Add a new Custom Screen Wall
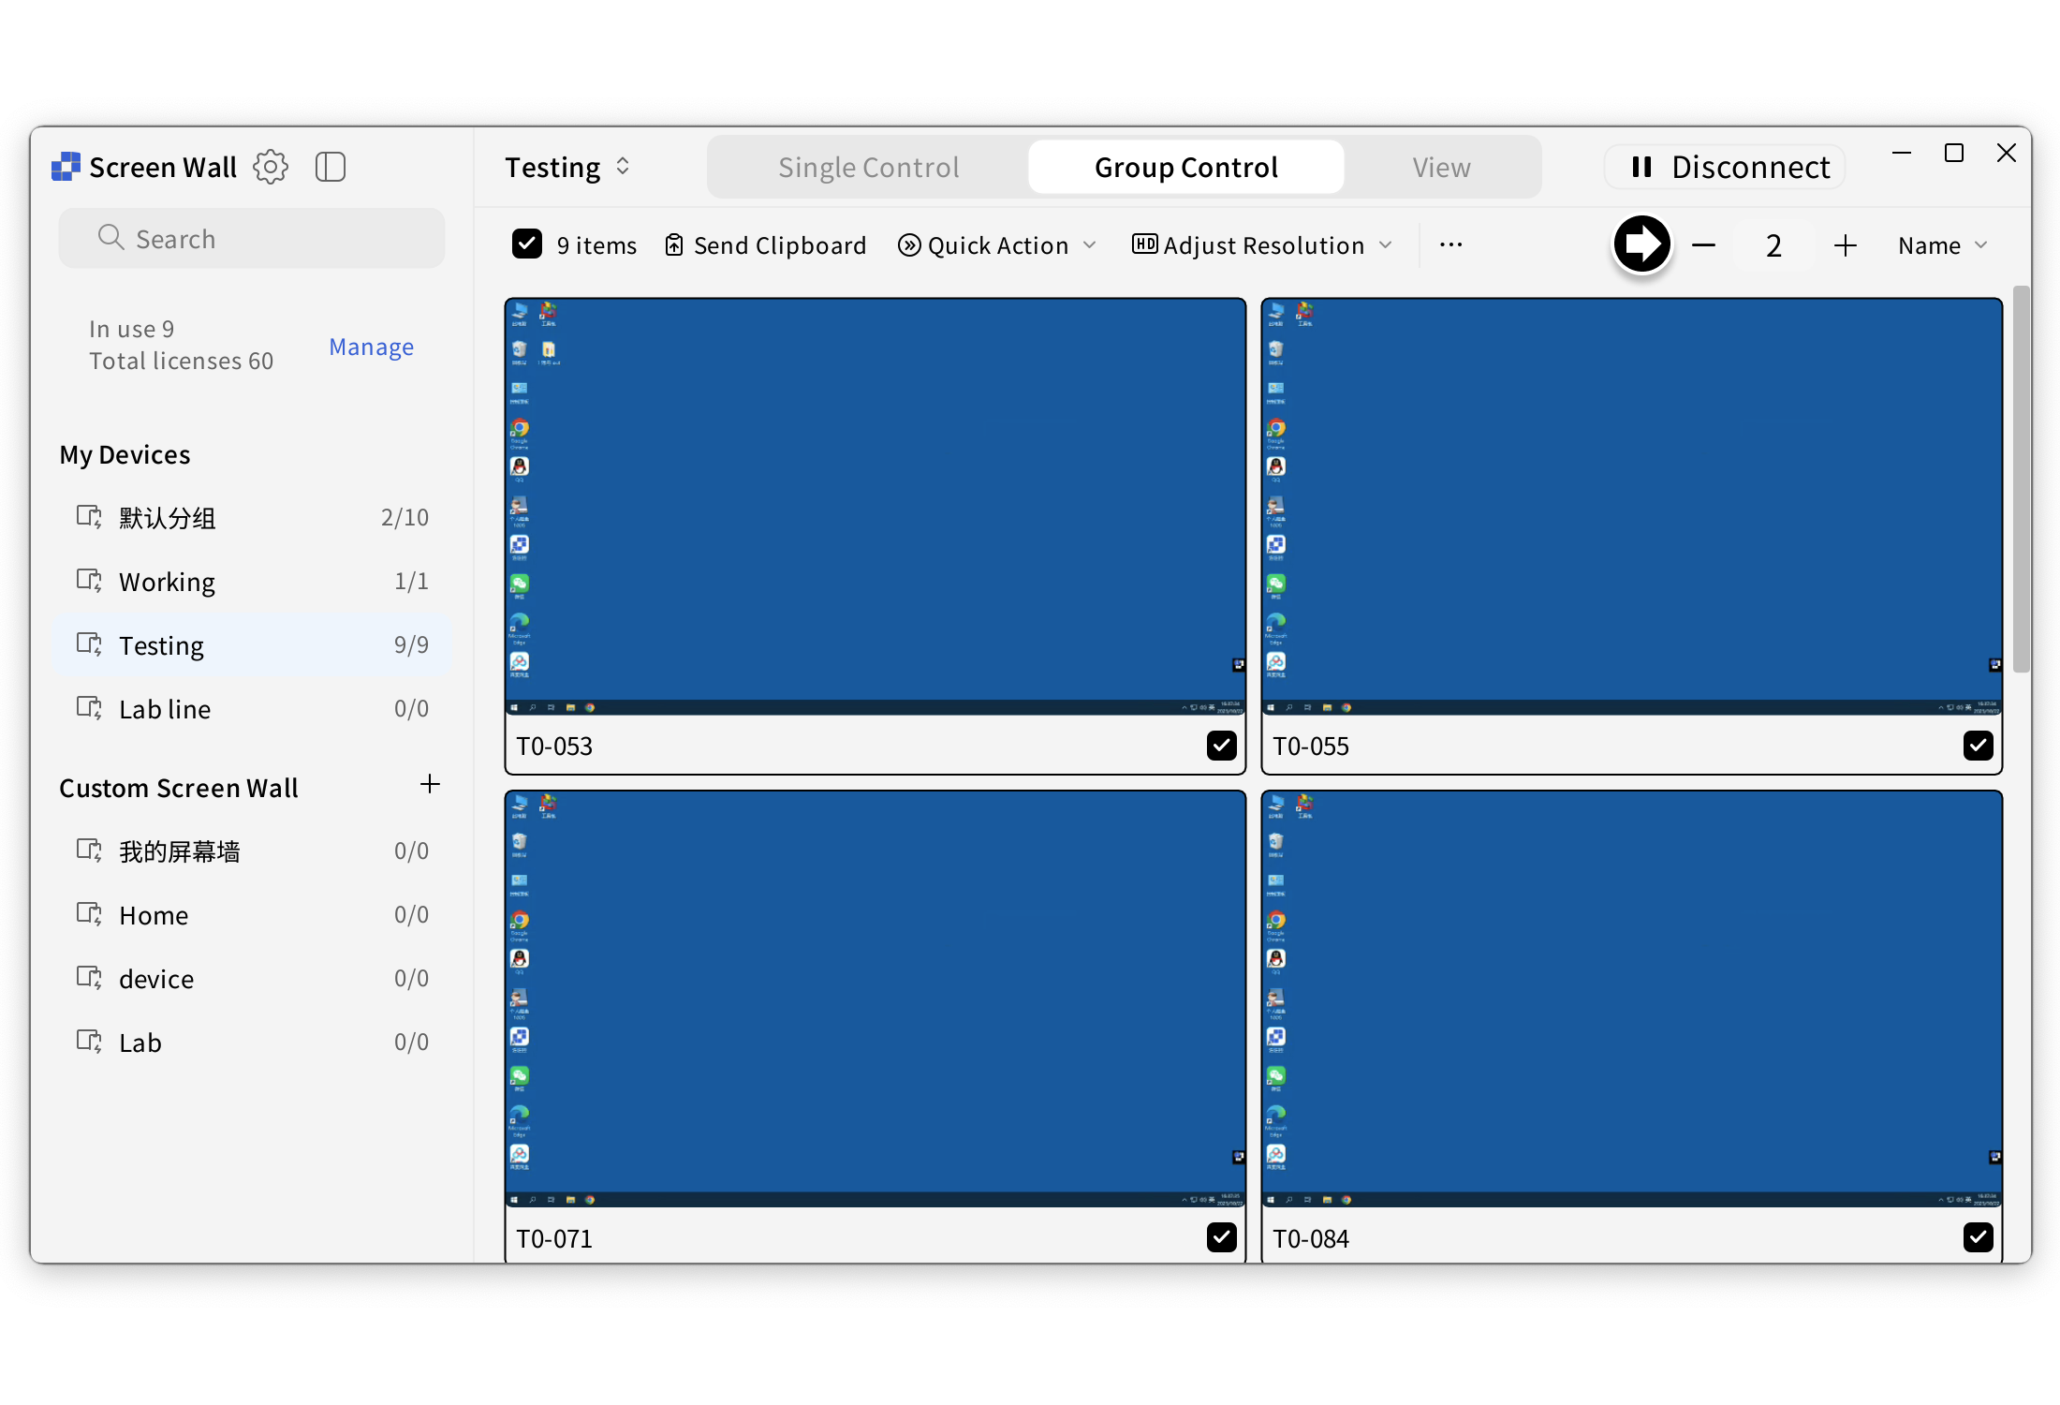2060x1405 pixels. [x=430, y=785]
